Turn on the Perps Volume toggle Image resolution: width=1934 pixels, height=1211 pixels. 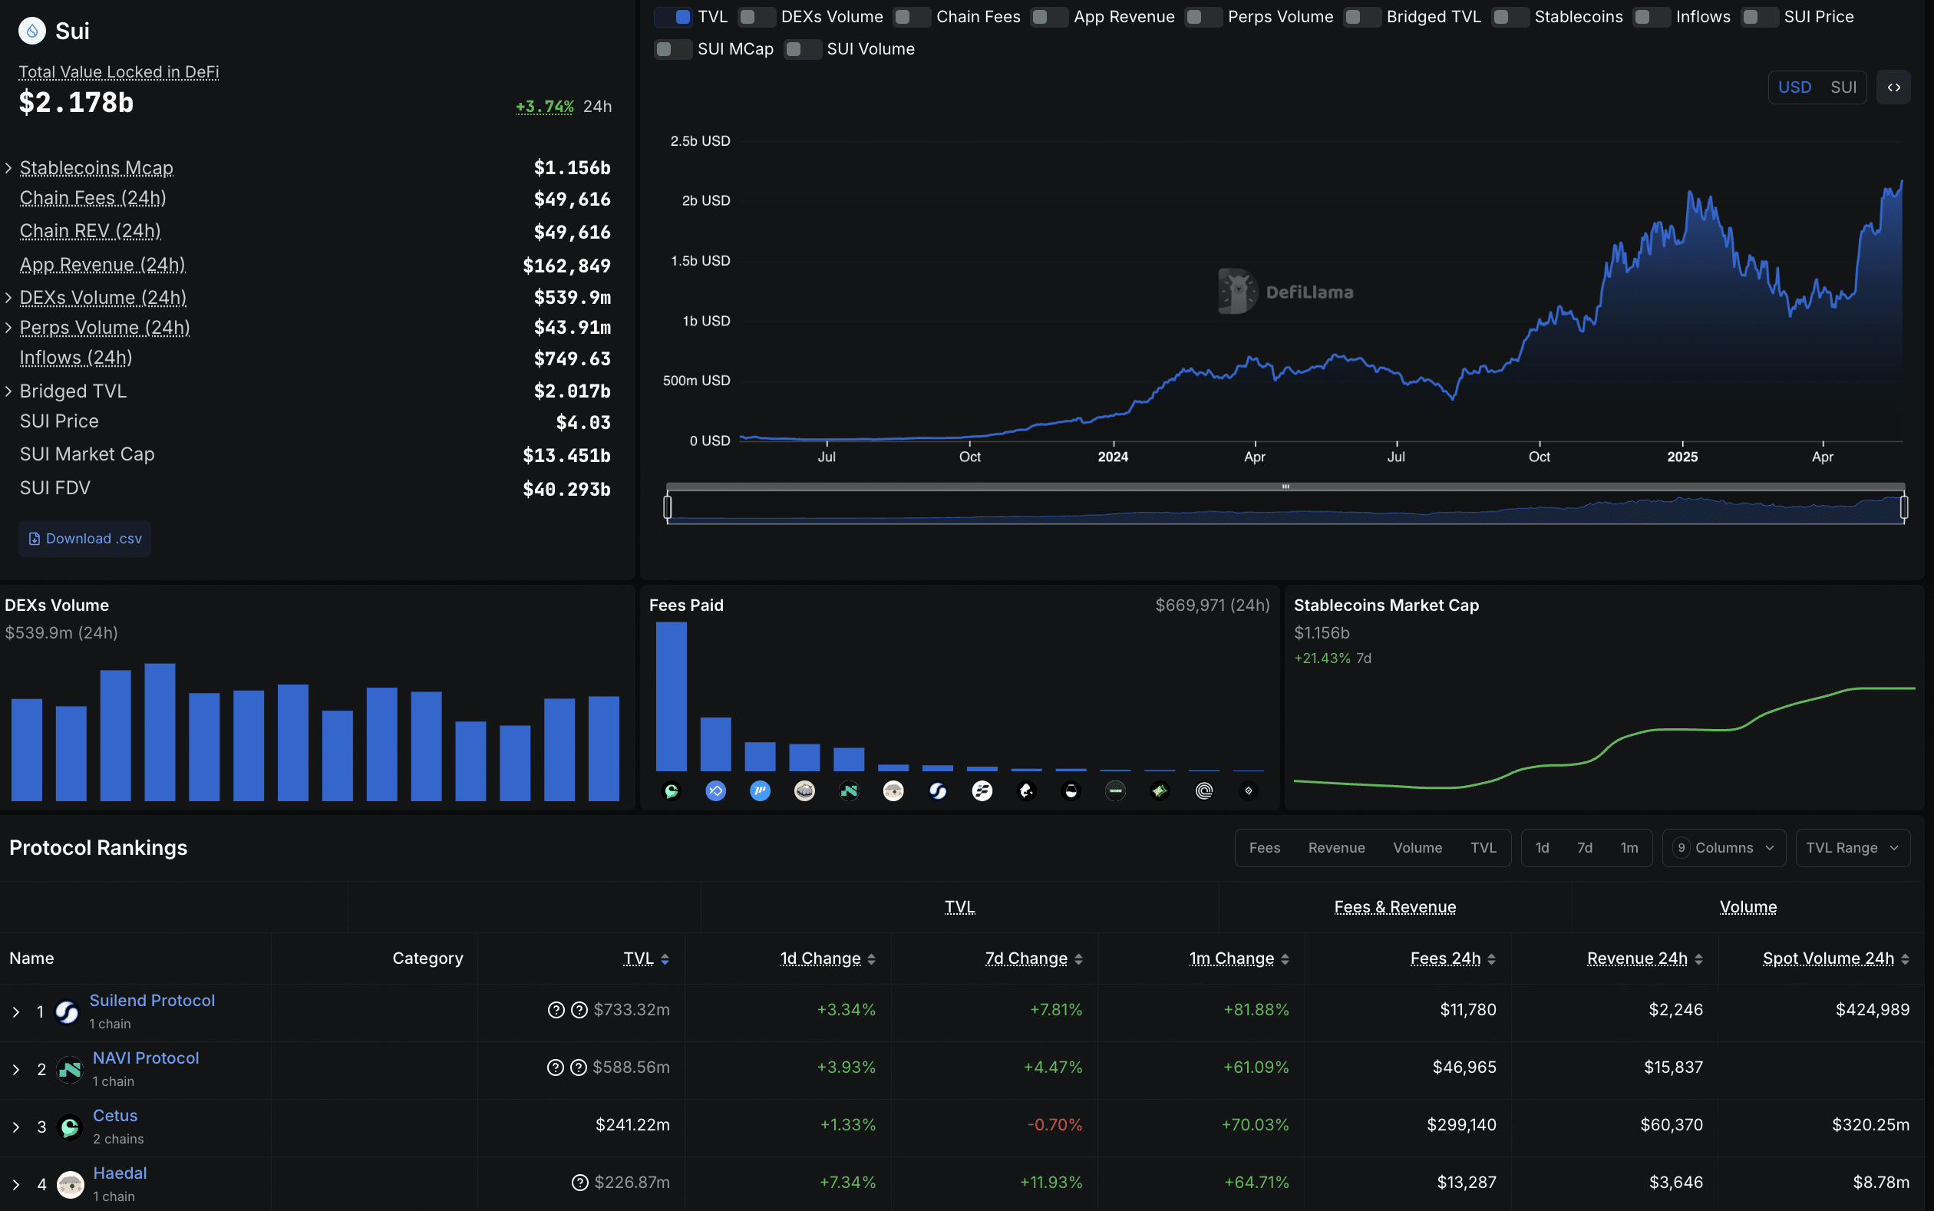(1203, 17)
